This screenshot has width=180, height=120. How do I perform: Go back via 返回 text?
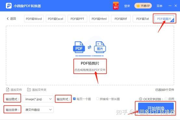click(x=13, y=18)
